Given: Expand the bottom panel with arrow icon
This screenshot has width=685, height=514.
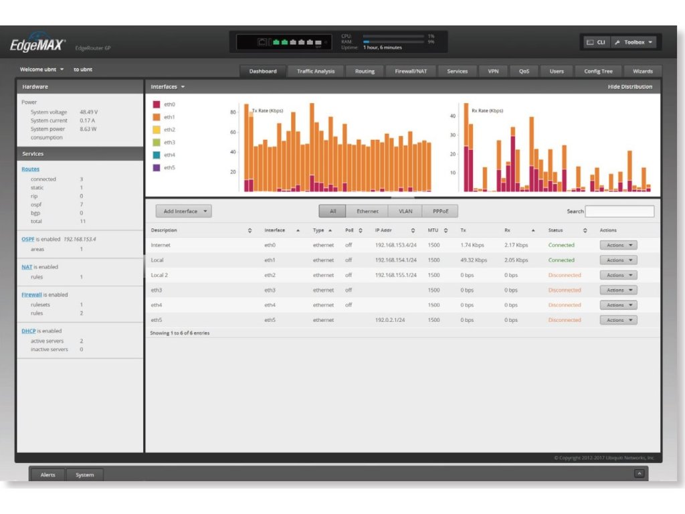Looking at the screenshot, I should click(x=639, y=474).
